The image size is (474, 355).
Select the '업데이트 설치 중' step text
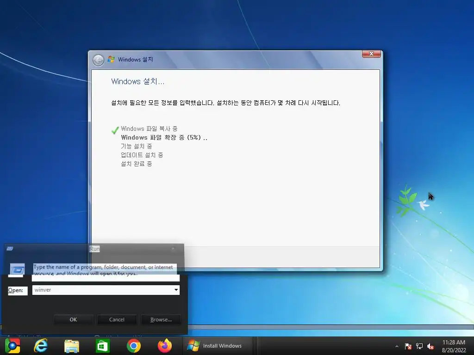click(142, 155)
